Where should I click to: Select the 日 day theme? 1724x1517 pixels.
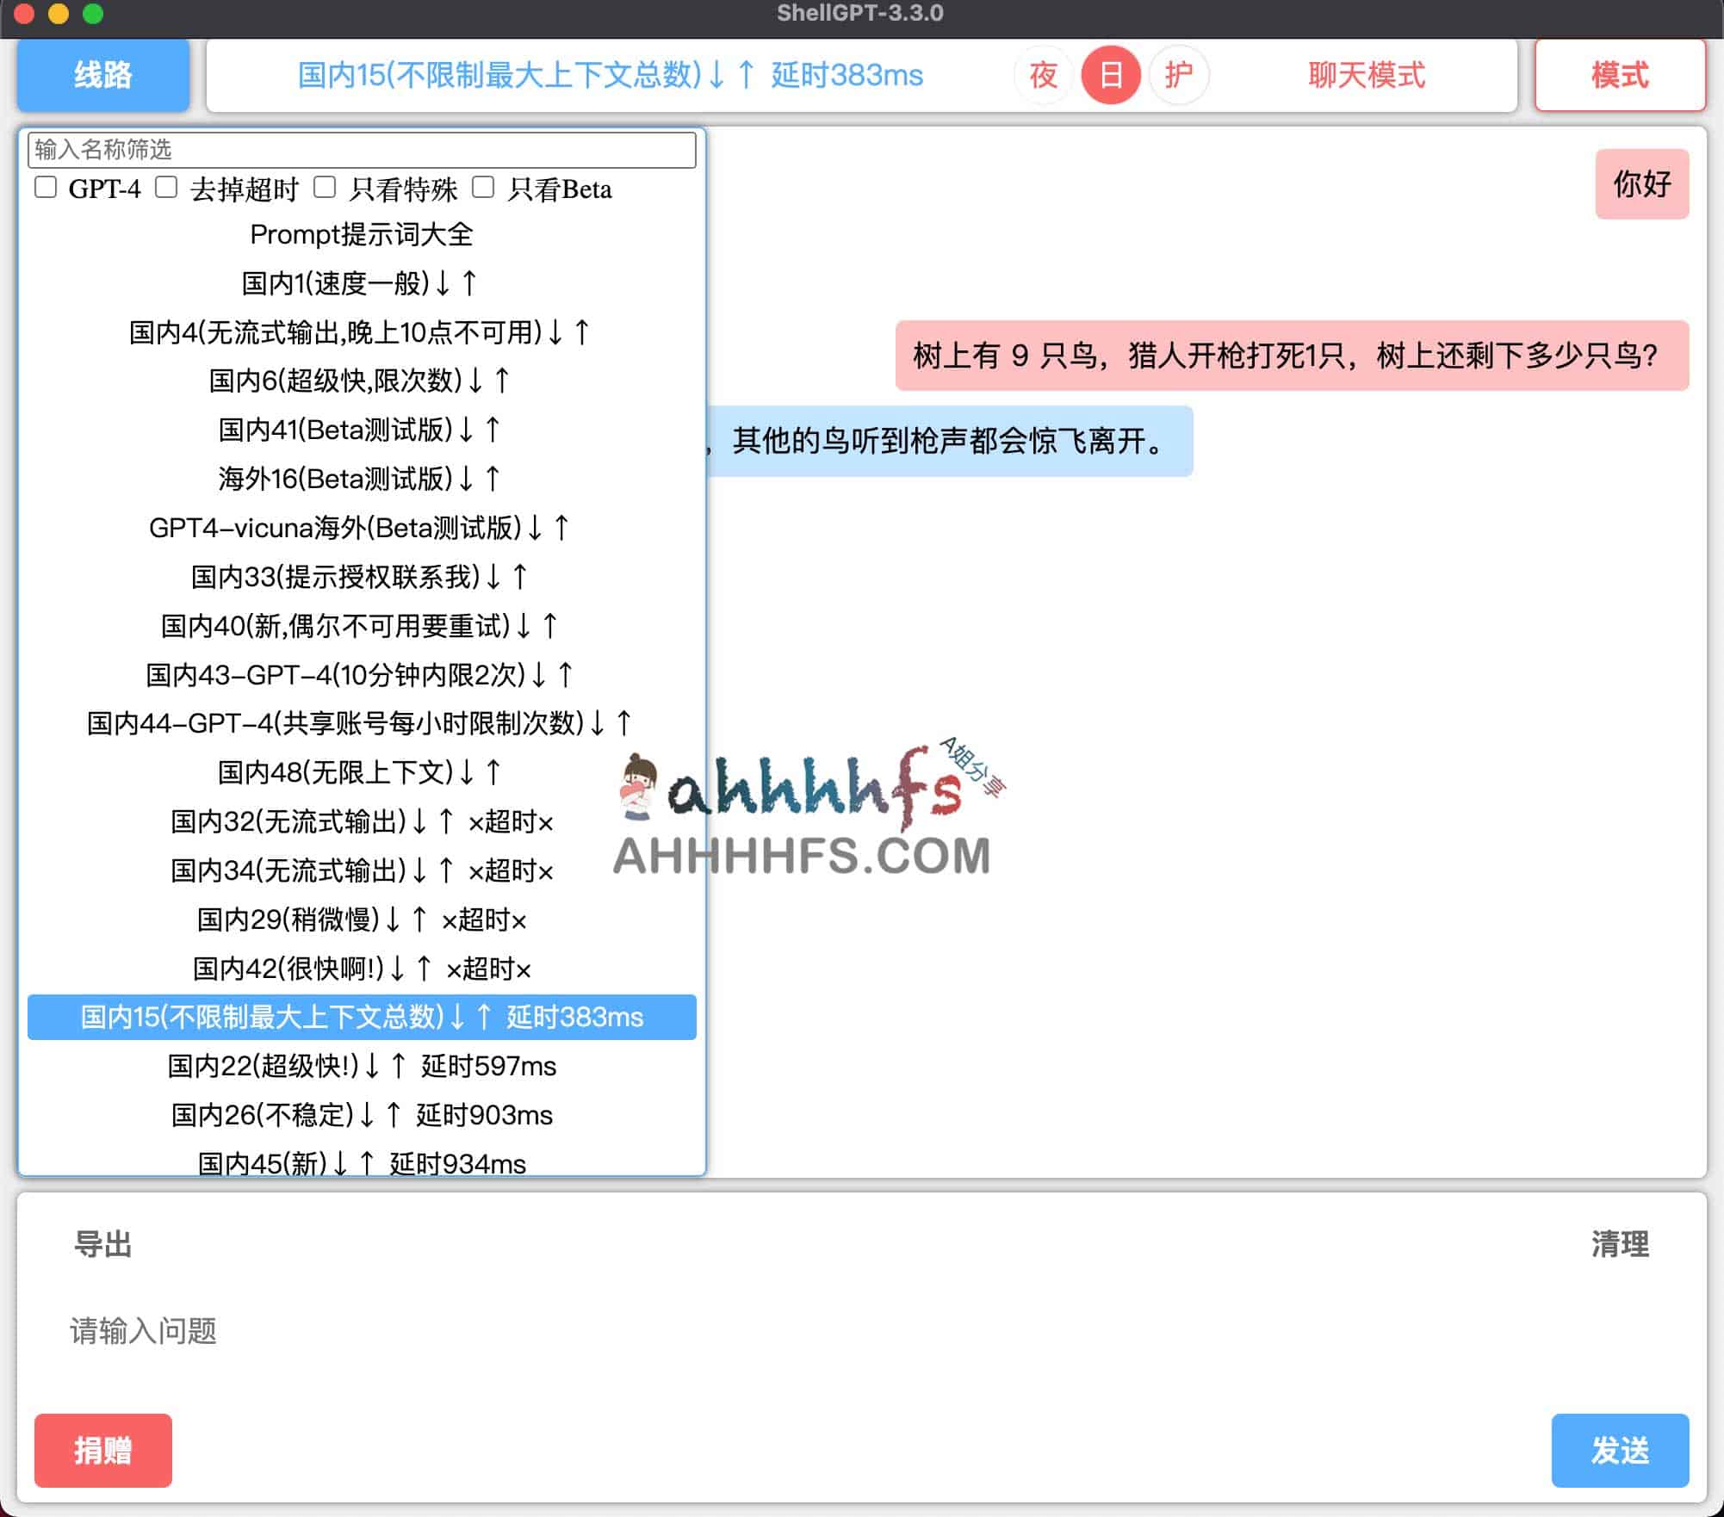(x=1110, y=75)
